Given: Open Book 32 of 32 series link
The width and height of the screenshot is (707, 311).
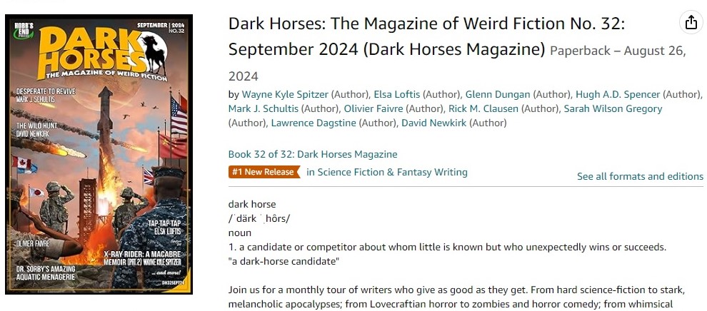Looking at the screenshot, I should point(313,154).
